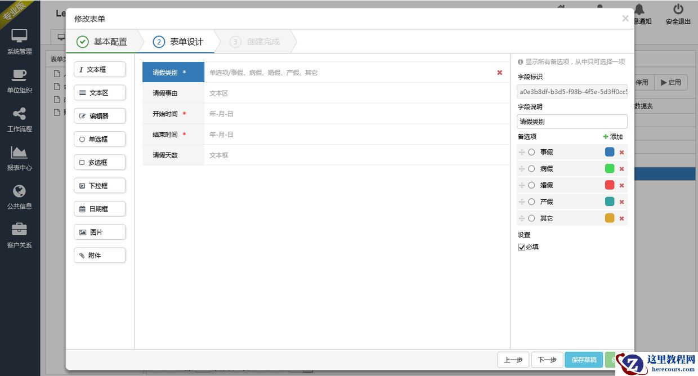
Task: Click the move handle of 病假 option
Action: tap(522, 169)
